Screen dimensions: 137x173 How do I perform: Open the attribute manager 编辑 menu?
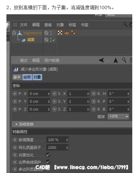pos(36,60)
